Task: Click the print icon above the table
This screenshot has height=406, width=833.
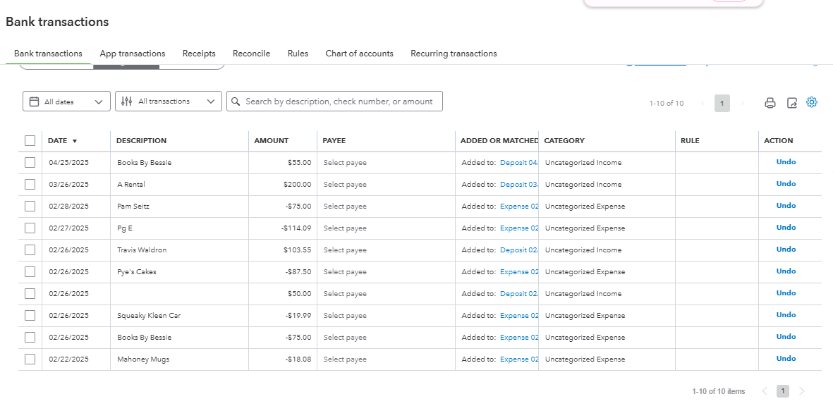Action: point(770,103)
